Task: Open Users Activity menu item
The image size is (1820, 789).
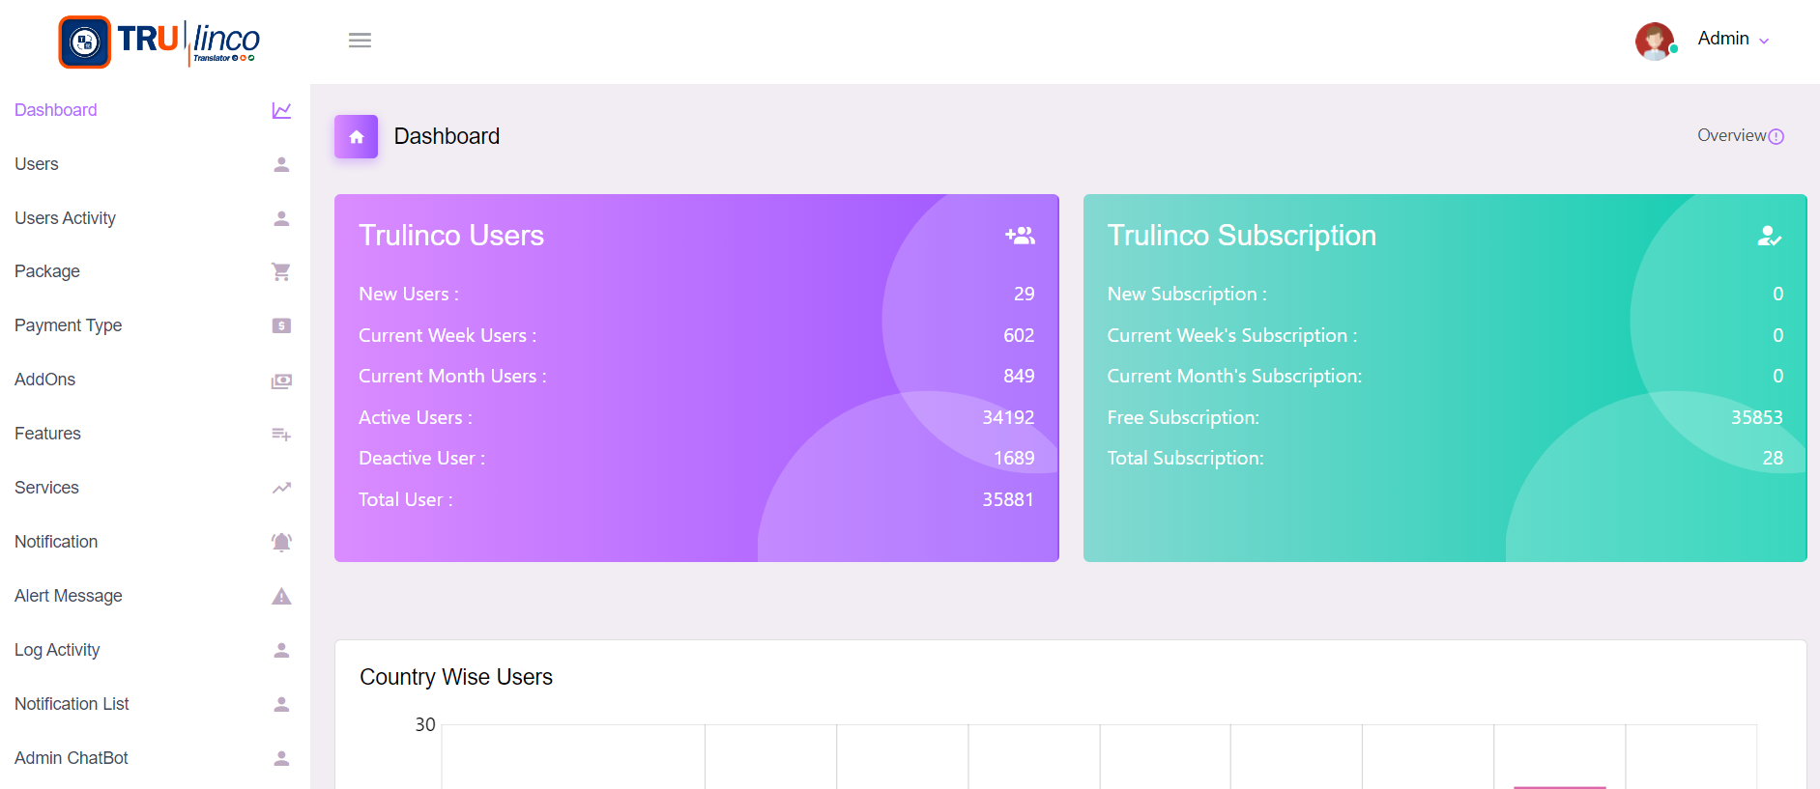Action: point(65,218)
